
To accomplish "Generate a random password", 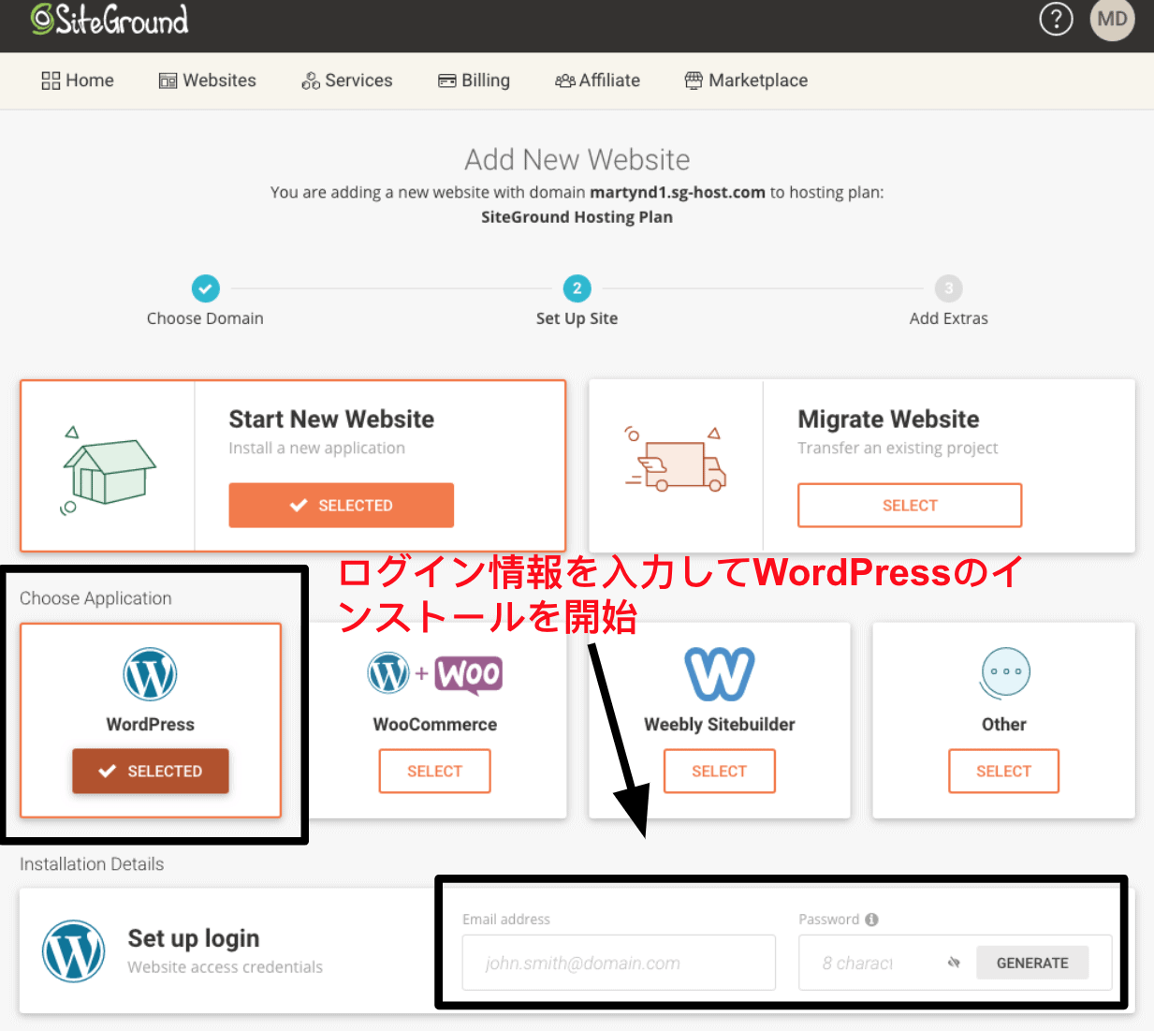I will coord(1032,963).
